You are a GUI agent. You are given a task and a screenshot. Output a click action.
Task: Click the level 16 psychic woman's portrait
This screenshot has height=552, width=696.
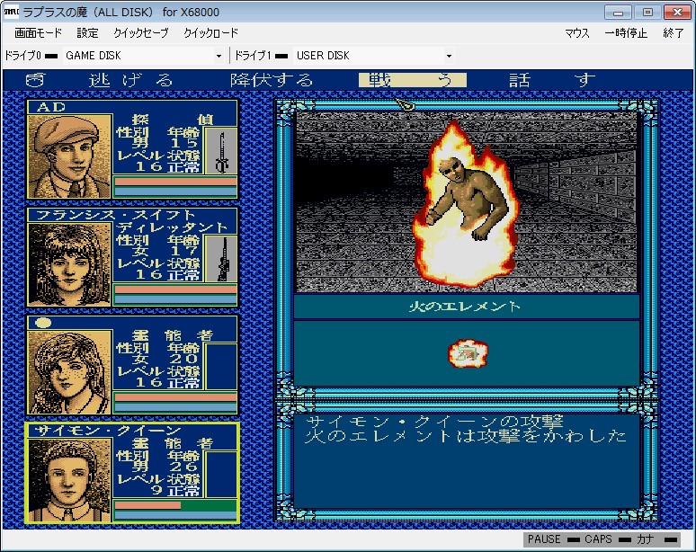(x=69, y=372)
